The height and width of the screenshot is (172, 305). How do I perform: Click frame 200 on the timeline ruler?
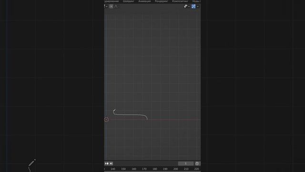click(x=175, y=169)
